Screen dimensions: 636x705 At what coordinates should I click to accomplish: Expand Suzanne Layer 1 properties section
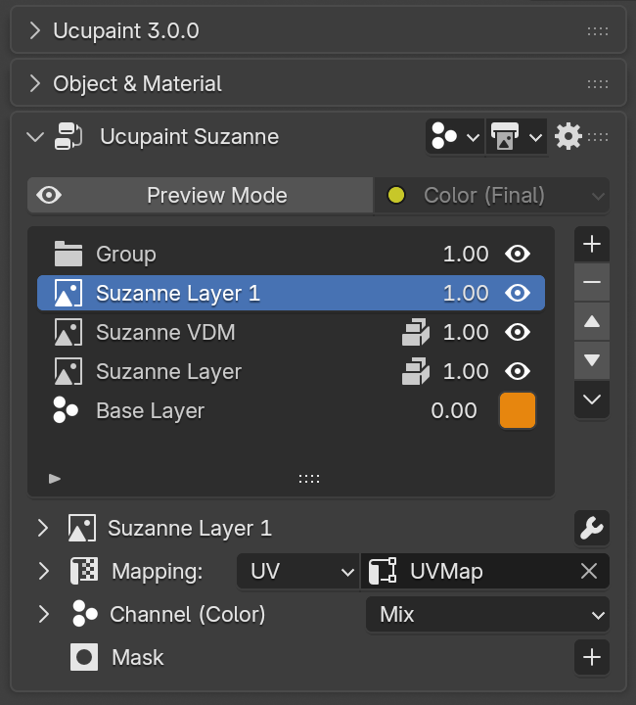43,528
